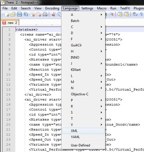Open the Settings menu
Screen dimensions: 144x152
tap(87, 8)
